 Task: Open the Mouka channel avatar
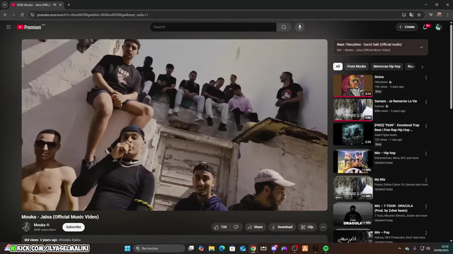pyautogui.click(x=26, y=227)
